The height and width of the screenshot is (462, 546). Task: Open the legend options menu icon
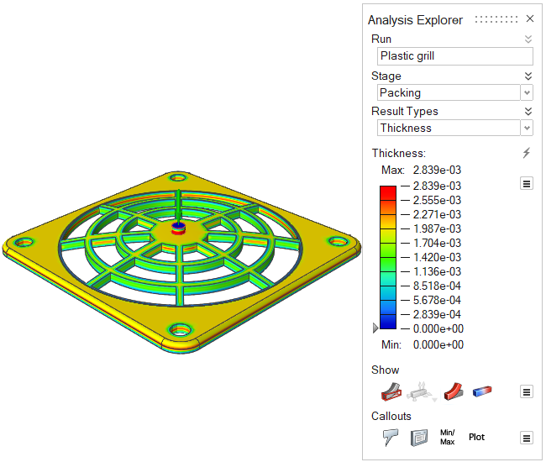527,183
